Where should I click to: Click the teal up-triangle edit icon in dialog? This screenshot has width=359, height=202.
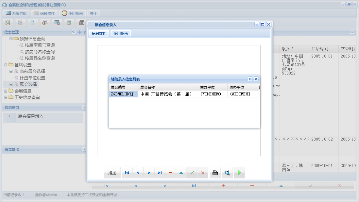click(x=181, y=173)
